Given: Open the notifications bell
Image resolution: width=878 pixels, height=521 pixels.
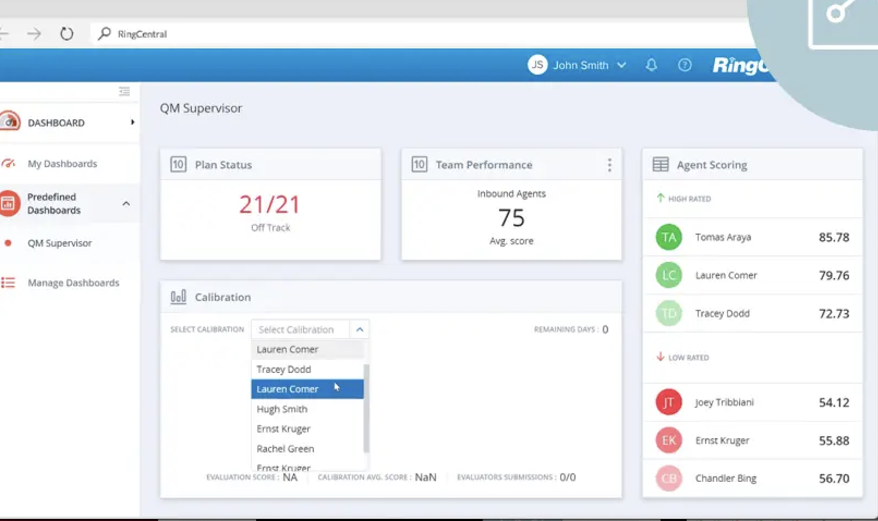Looking at the screenshot, I should click(651, 65).
